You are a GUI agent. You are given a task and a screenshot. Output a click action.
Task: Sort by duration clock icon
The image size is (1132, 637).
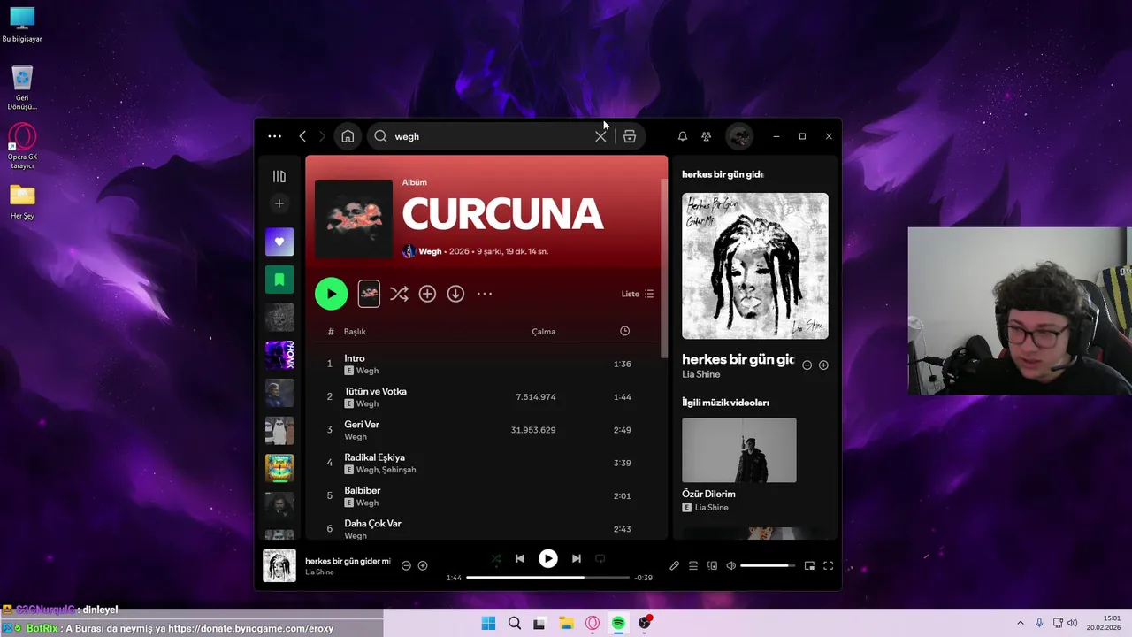tap(624, 331)
